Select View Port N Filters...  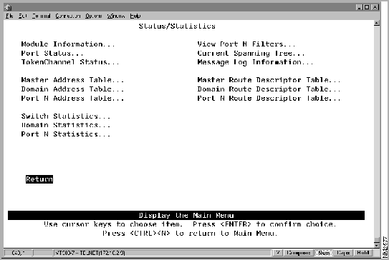(x=246, y=44)
